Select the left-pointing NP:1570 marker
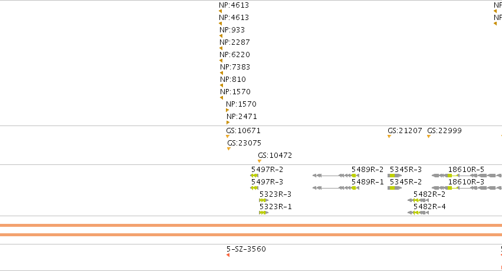 coord(222,98)
